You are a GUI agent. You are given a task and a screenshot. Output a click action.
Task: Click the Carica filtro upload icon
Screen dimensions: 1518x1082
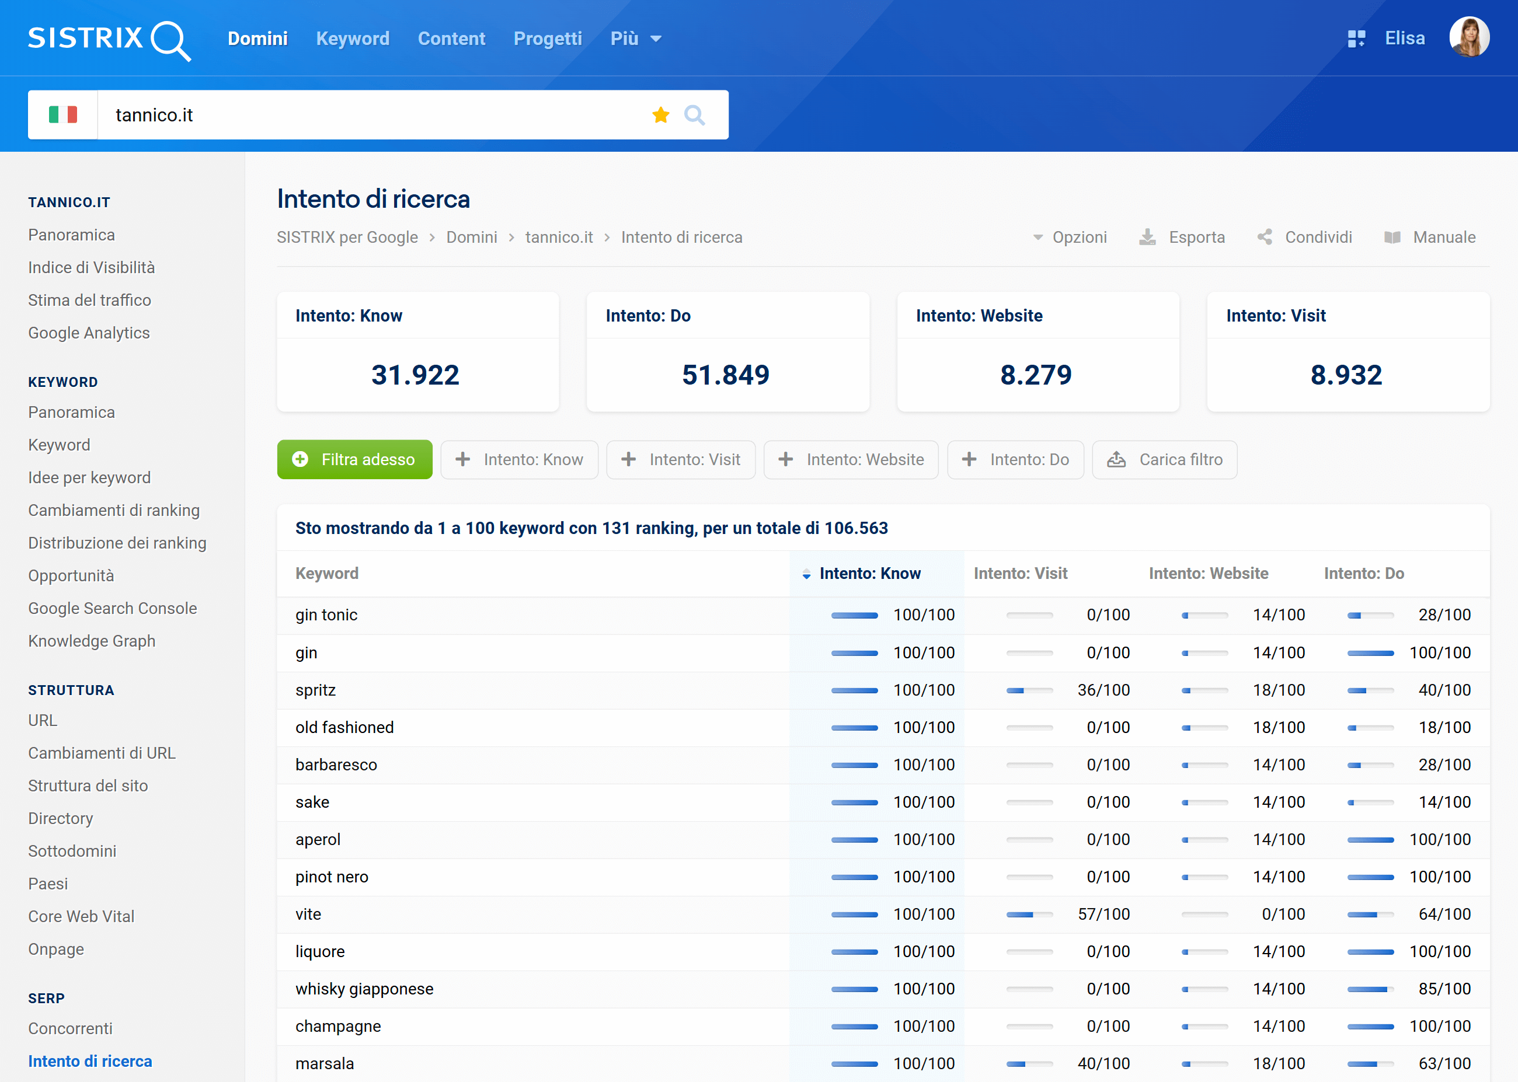[x=1116, y=460]
